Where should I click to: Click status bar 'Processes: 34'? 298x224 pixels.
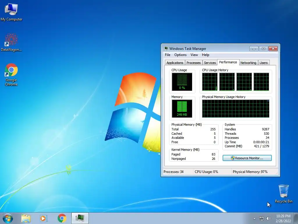pyautogui.click(x=173, y=172)
